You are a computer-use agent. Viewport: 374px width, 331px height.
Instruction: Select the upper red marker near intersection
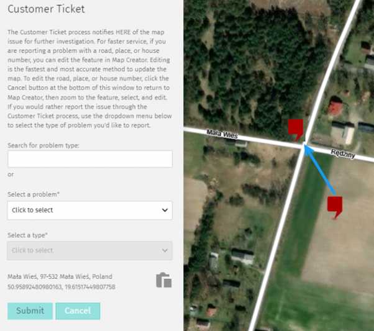[296, 128]
